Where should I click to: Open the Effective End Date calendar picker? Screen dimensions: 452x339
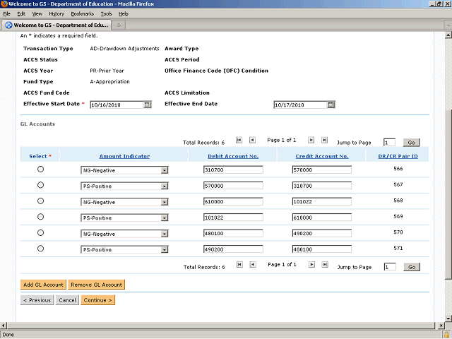click(x=331, y=105)
